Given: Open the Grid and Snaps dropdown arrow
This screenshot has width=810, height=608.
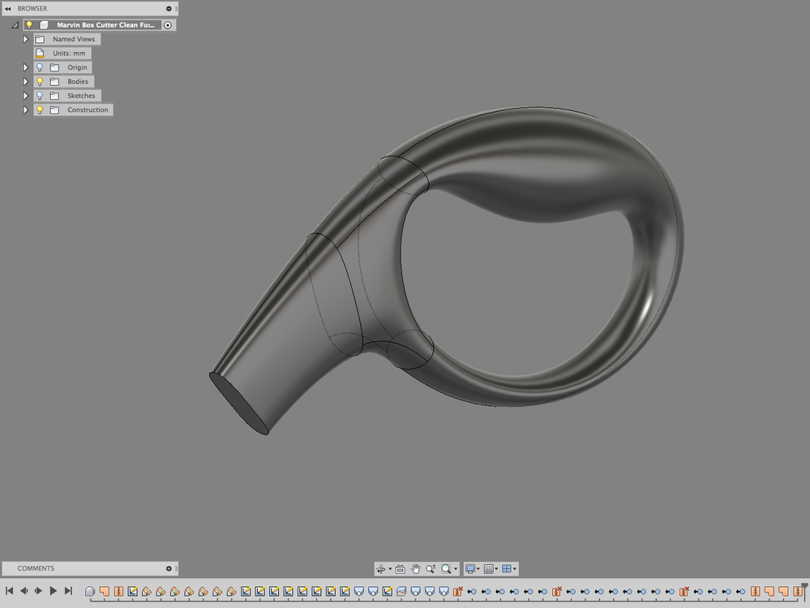Looking at the screenshot, I should coord(496,569).
